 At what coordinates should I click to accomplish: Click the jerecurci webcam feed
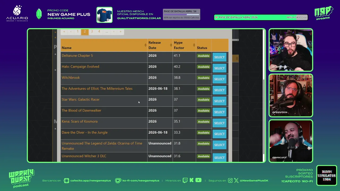pyautogui.click(x=291, y=141)
